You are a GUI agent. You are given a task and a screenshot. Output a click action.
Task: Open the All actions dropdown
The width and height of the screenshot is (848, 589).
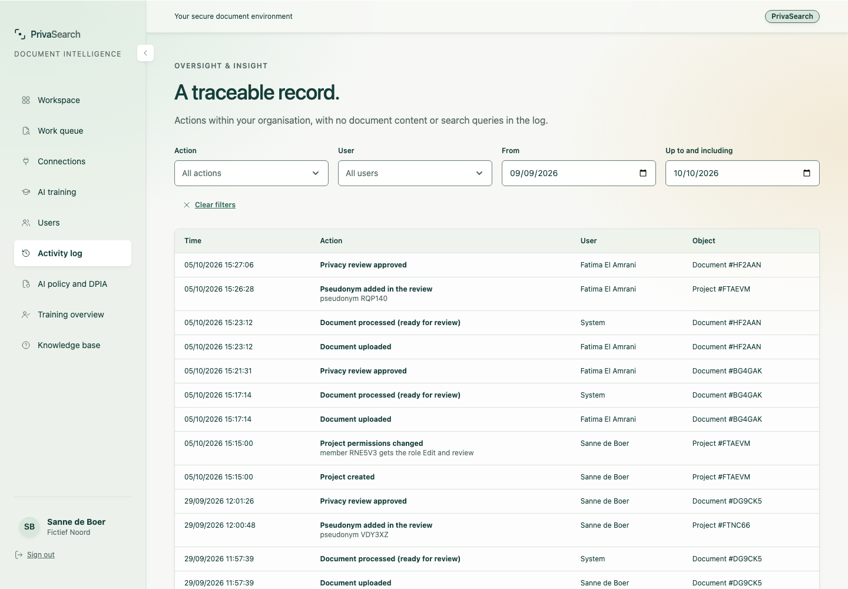click(x=251, y=173)
